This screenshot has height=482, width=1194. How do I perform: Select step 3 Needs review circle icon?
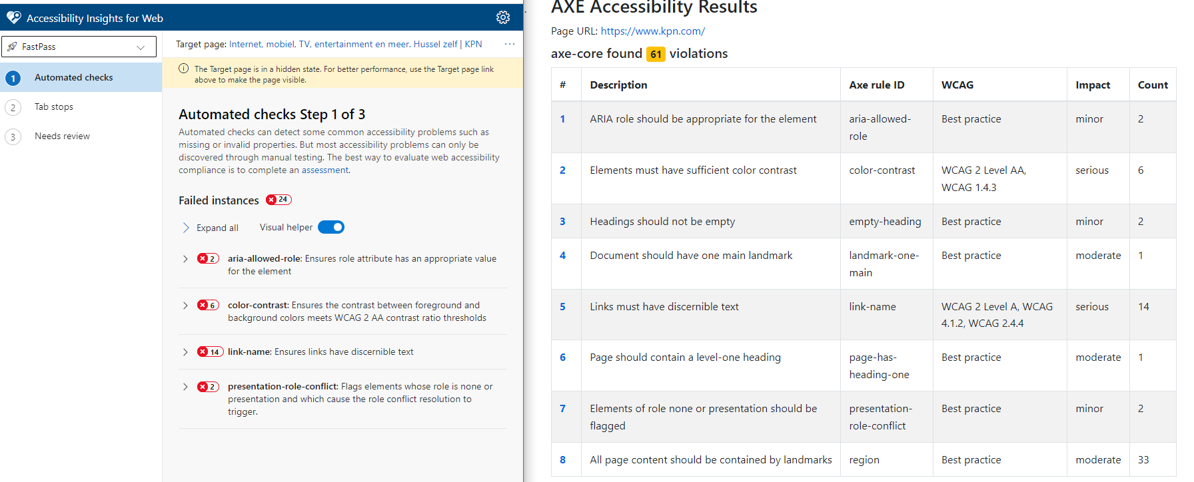click(13, 136)
